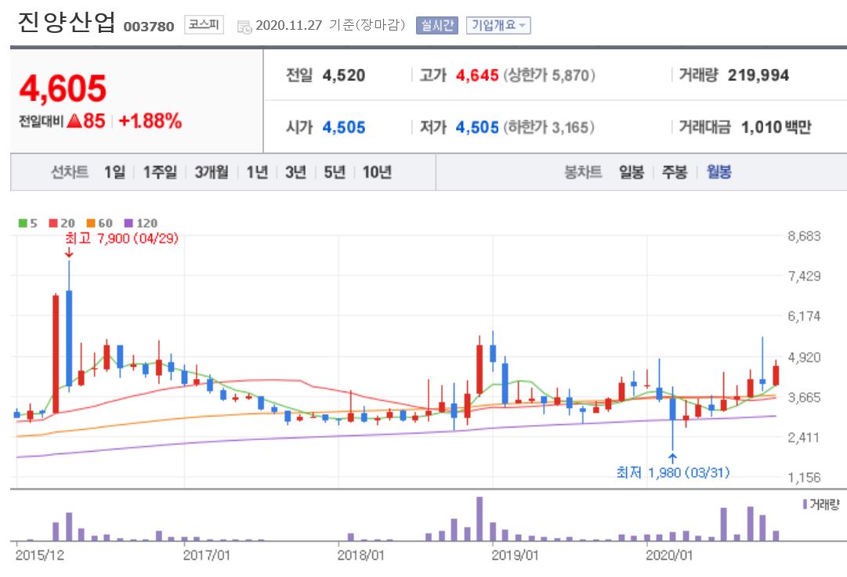This screenshot has height=577, width=847.
Task: Click the 전일 value 4,520
Action: 343,75
